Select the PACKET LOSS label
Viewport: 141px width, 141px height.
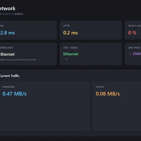tap(135, 26)
